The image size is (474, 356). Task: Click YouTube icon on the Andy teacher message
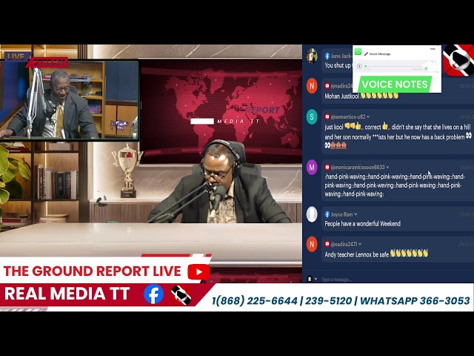[327, 244]
